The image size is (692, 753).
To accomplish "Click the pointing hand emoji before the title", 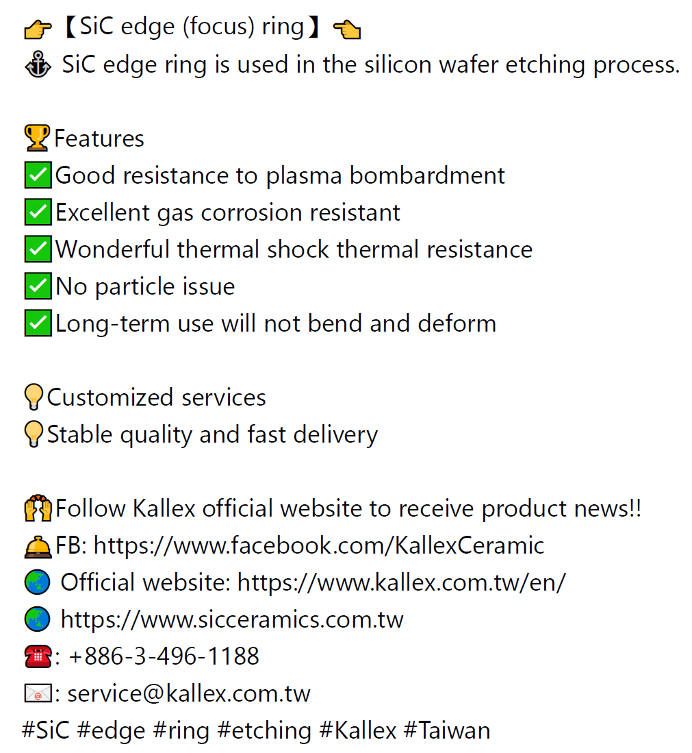I will pyautogui.click(x=37, y=29).
